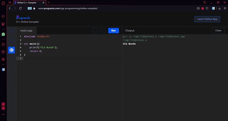228x121 pixels.
Task: Open translate extension in address bar
Action: click(x=213, y=9)
